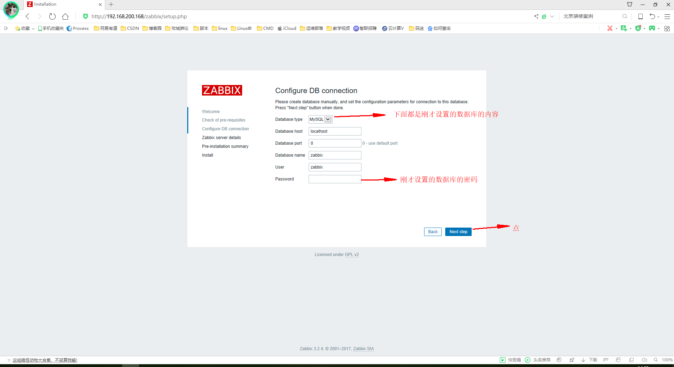Image resolution: width=674 pixels, height=367 pixels.
Task: Open the Database type MySQL dropdown
Action: point(320,119)
